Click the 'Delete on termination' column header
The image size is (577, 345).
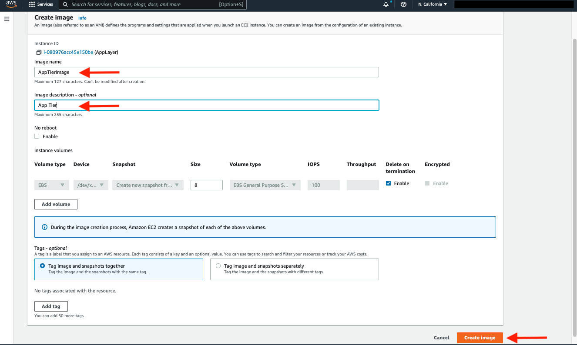coord(400,168)
